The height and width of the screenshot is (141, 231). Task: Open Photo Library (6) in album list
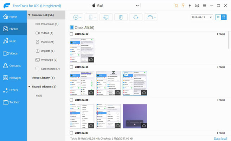pos(43,78)
